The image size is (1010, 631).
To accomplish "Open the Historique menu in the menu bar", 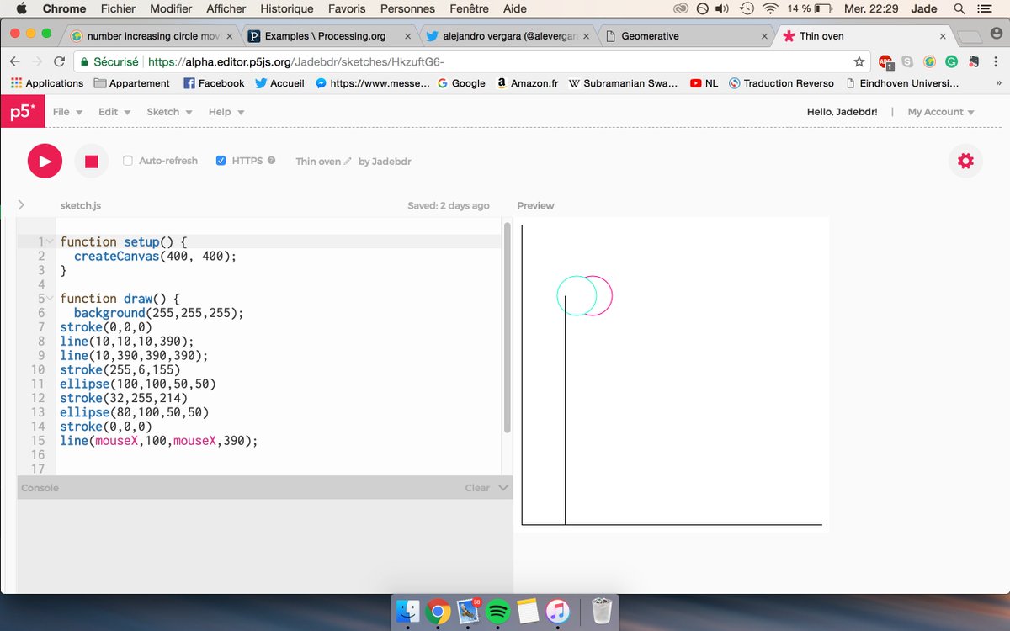I will point(287,8).
